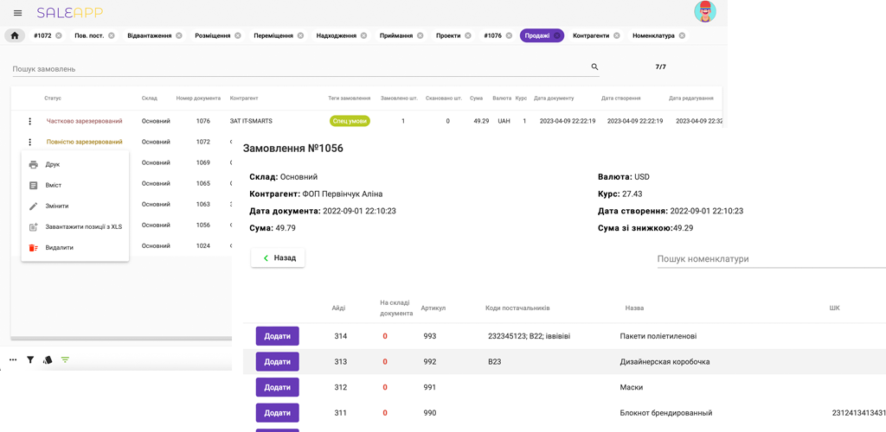Click the SALEAPP logo
The height and width of the screenshot is (432, 886).
tap(70, 12)
